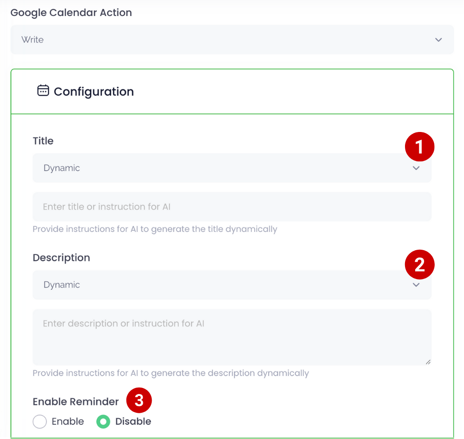Focus the title instruction input field
This screenshot has height=439, width=464.
click(232, 207)
